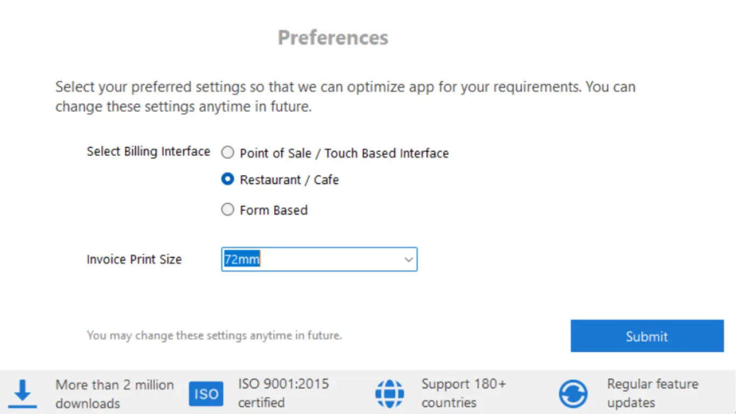Click the blue ISO badge icon
The height and width of the screenshot is (414, 736).
click(x=206, y=394)
